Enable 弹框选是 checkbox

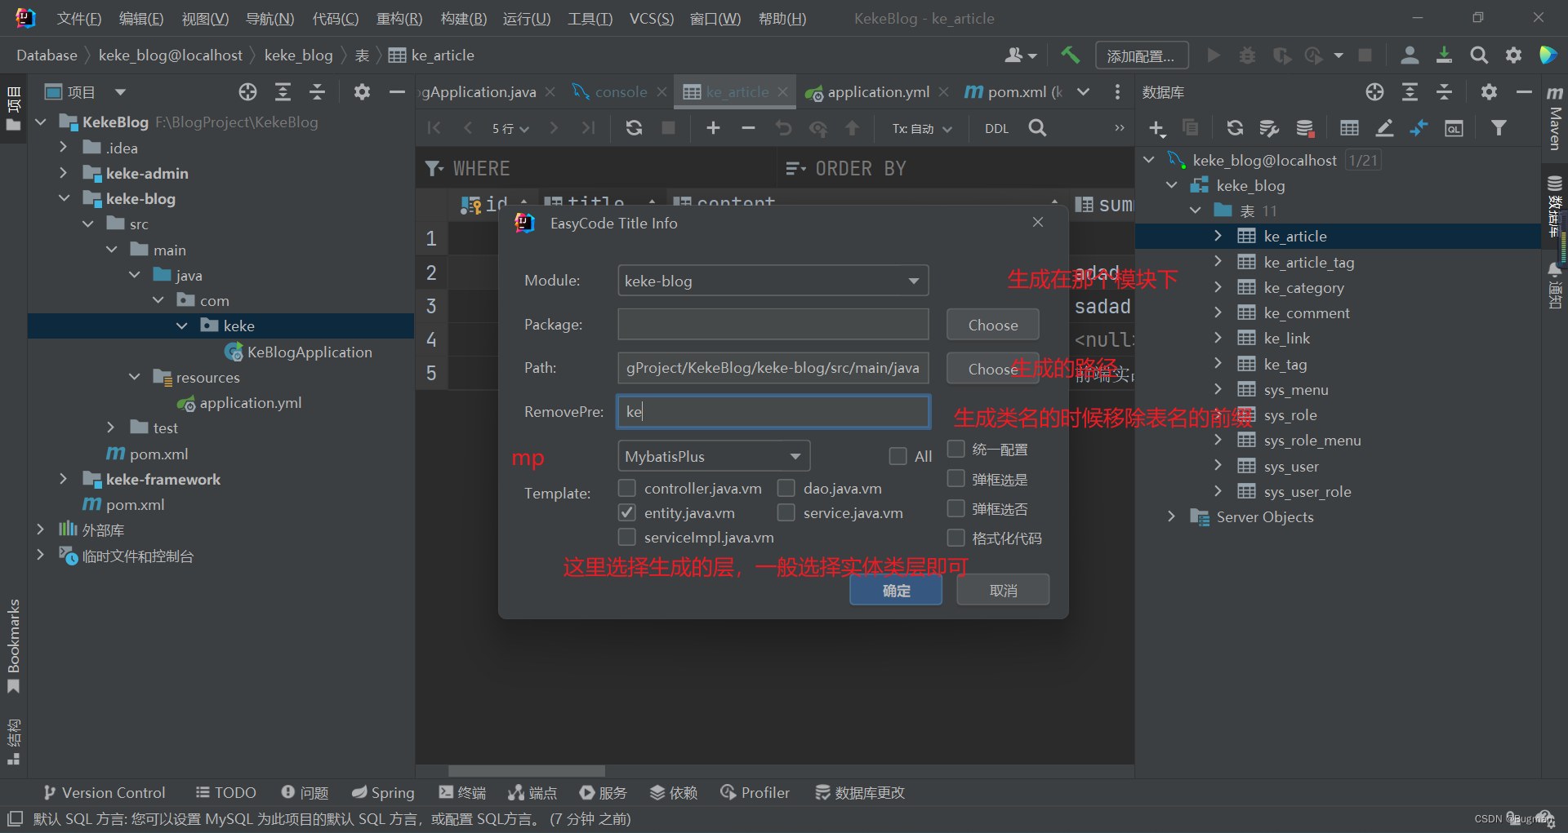[956, 478]
